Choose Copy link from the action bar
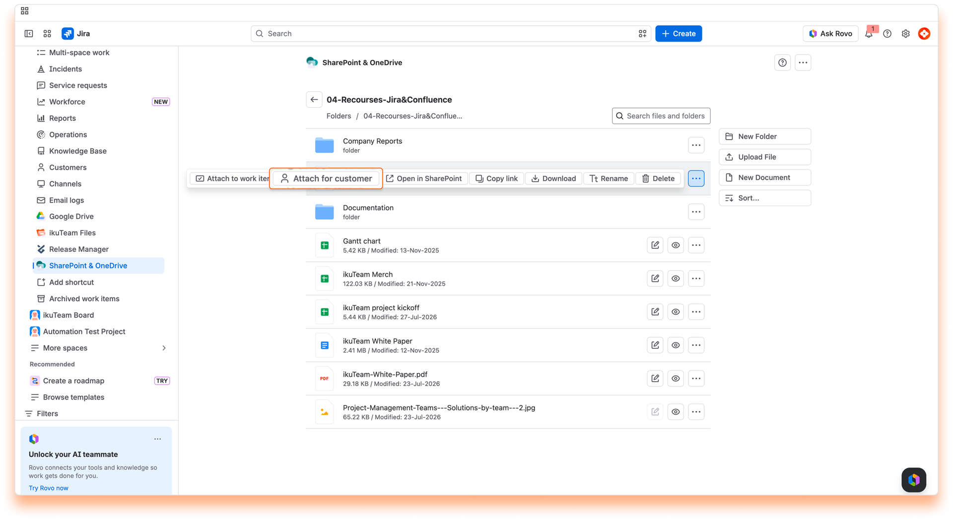Image resolution: width=953 pixels, height=520 pixels. coord(496,178)
